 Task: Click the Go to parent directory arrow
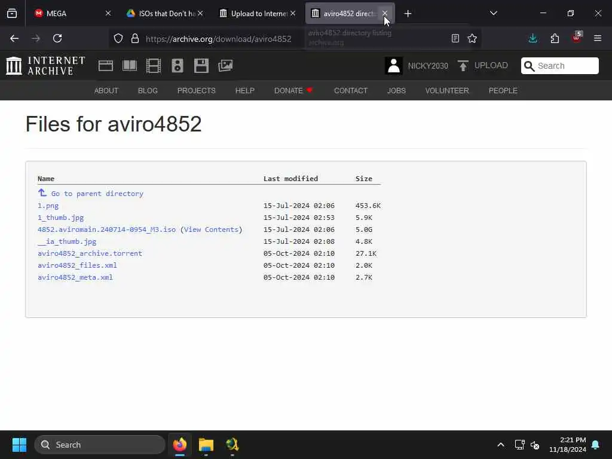coord(42,193)
